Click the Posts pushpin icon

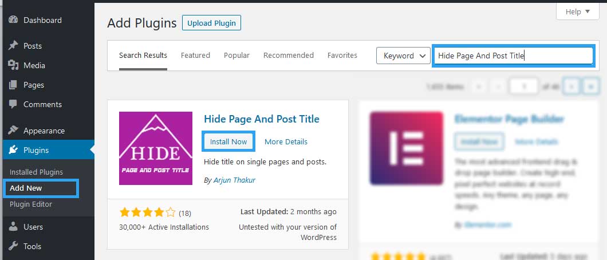(x=13, y=46)
